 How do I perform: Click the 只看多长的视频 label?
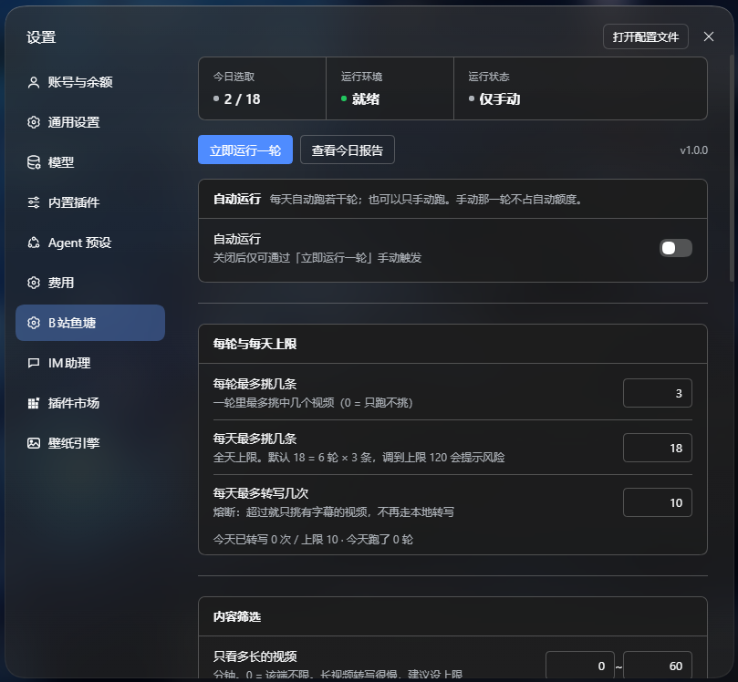tap(255, 656)
